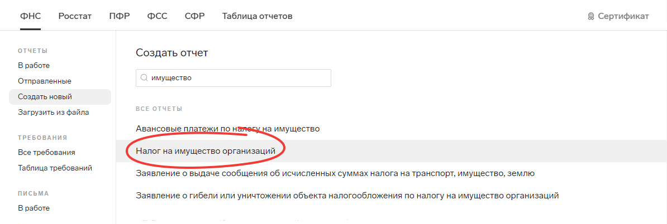
Task: Click the certificate ribbon icon
Action: pyautogui.click(x=590, y=17)
